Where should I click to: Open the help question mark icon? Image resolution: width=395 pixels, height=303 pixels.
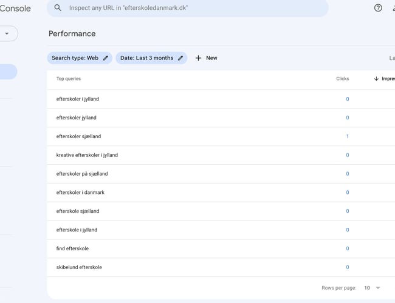click(378, 8)
